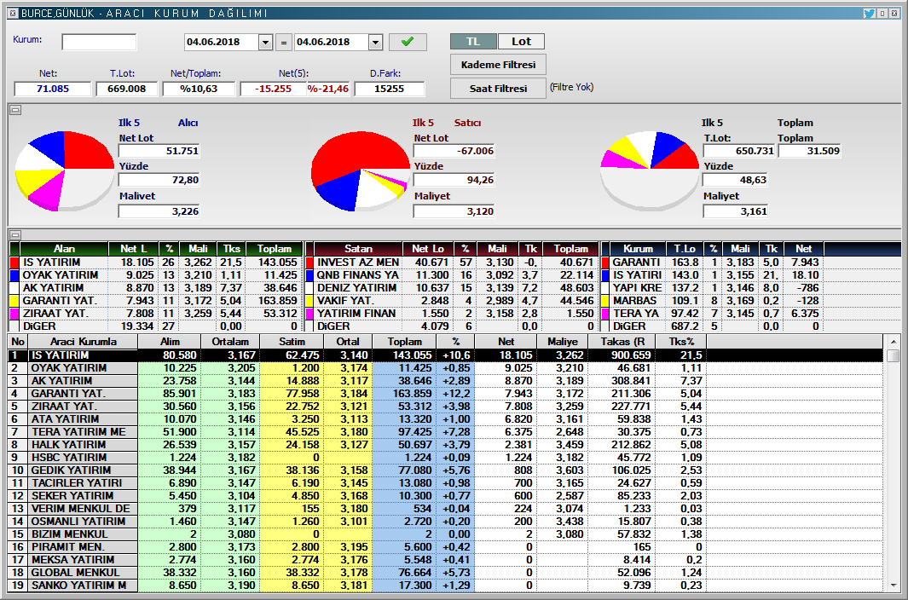This screenshot has height=600, width=908.
Task: Click the window menu icon beside BURCE,GÜNLÜK title
Action: tap(14, 13)
